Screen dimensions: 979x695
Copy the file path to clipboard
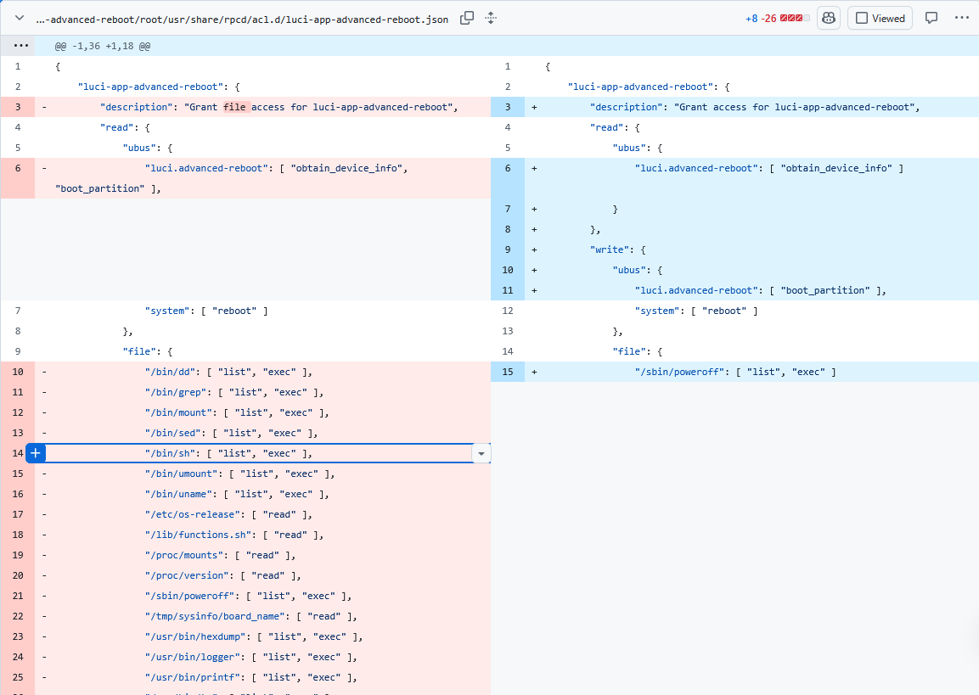tap(466, 18)
